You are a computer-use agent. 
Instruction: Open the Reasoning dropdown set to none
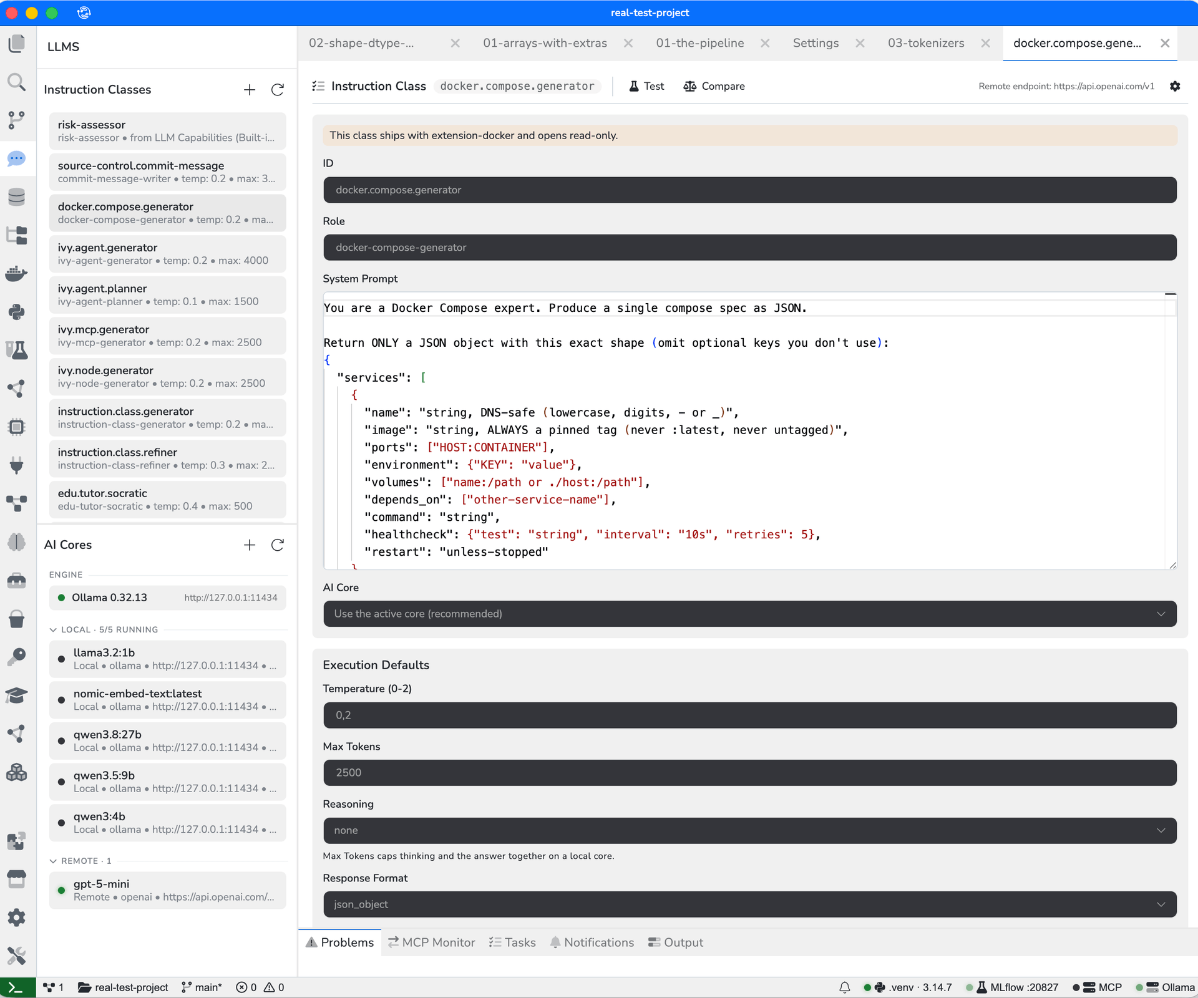pyautogui.click(x=750, y=830)
